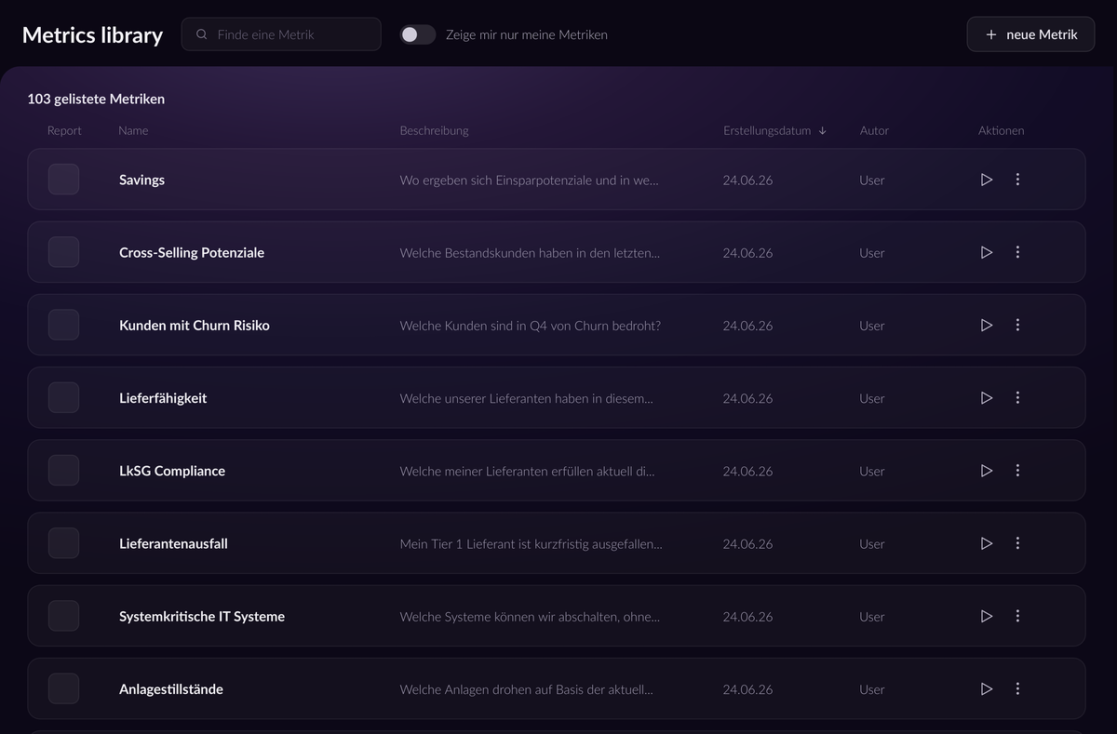Viewport: 1117px width, 734px height.
Task: Run Systemkritische IT Systeme metric
Action: pos(987,616)
